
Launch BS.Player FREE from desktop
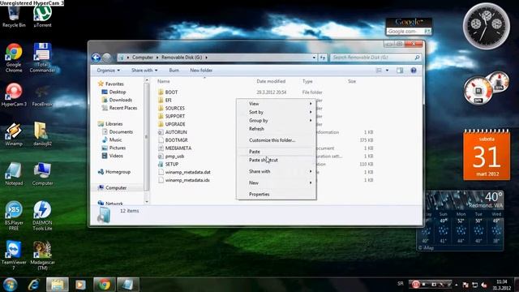click(14, 216)
